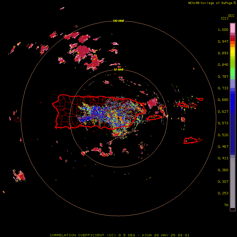Screen dimensions: 237x237
Task: Select the 0.467 scale value
Action: point(223,147)
